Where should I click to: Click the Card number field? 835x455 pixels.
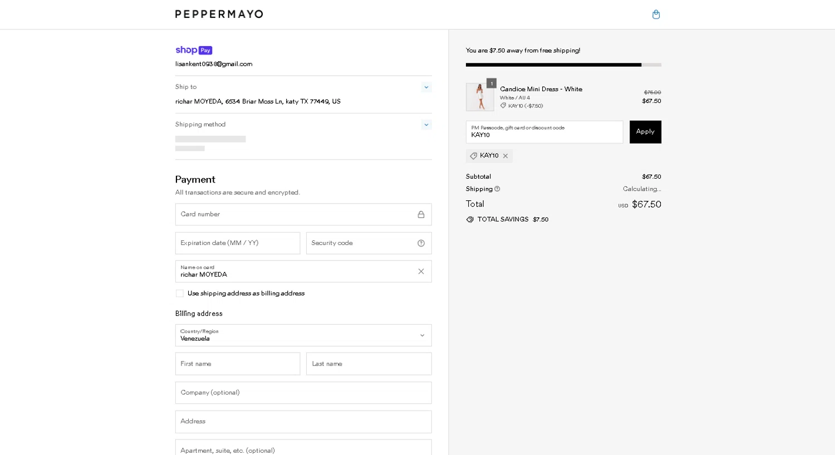tap(303, 214)
